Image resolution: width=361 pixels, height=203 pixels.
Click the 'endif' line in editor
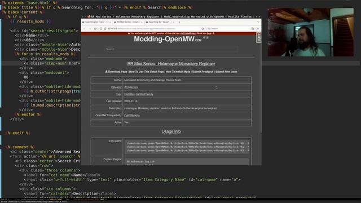pos(18,133)
